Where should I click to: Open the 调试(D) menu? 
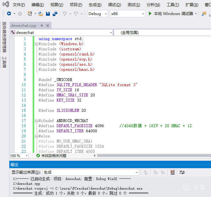[x=115, y=5]
